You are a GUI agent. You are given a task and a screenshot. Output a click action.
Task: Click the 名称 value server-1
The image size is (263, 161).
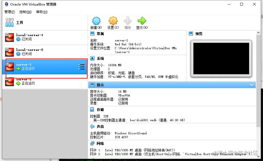click(x=121, y=40)
